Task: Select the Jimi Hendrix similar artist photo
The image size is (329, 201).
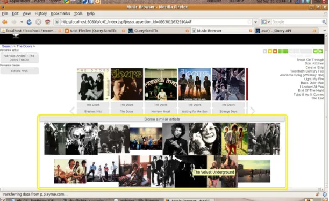Action: [176, 139]
